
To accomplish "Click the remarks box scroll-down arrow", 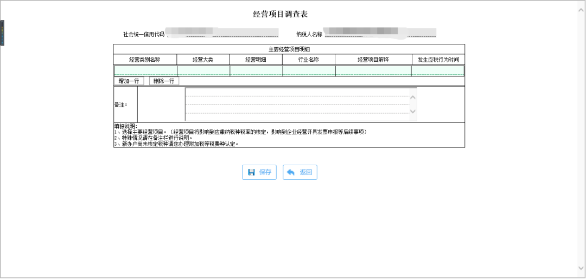I will pyautogui.click(x=413, y=111).
